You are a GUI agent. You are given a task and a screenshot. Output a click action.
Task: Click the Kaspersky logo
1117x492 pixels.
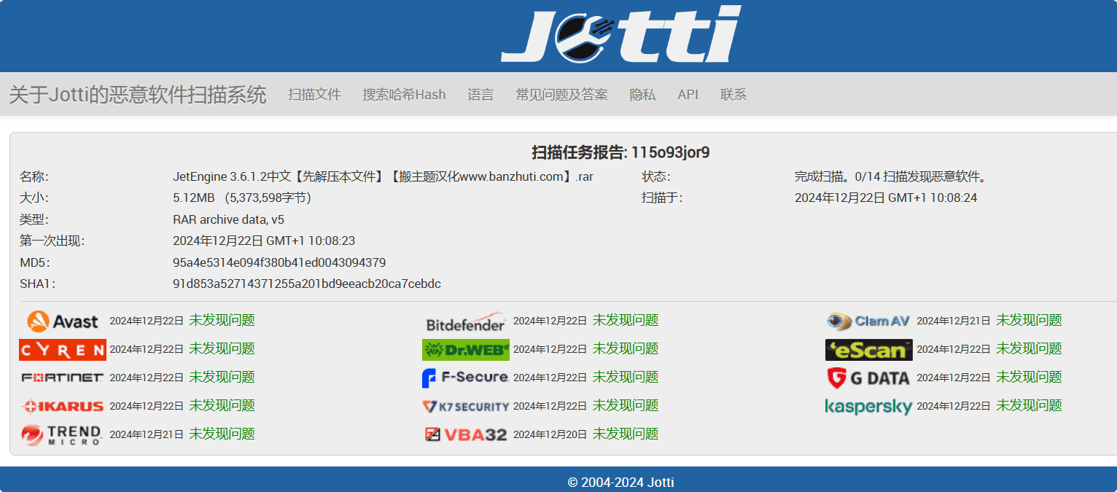click(x=868, y=406)
